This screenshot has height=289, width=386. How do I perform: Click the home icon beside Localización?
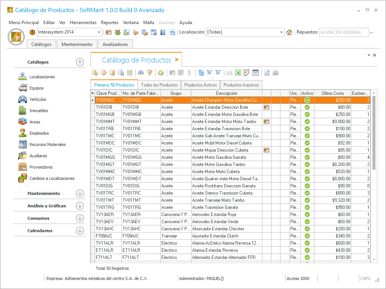[x=289, y=32]
